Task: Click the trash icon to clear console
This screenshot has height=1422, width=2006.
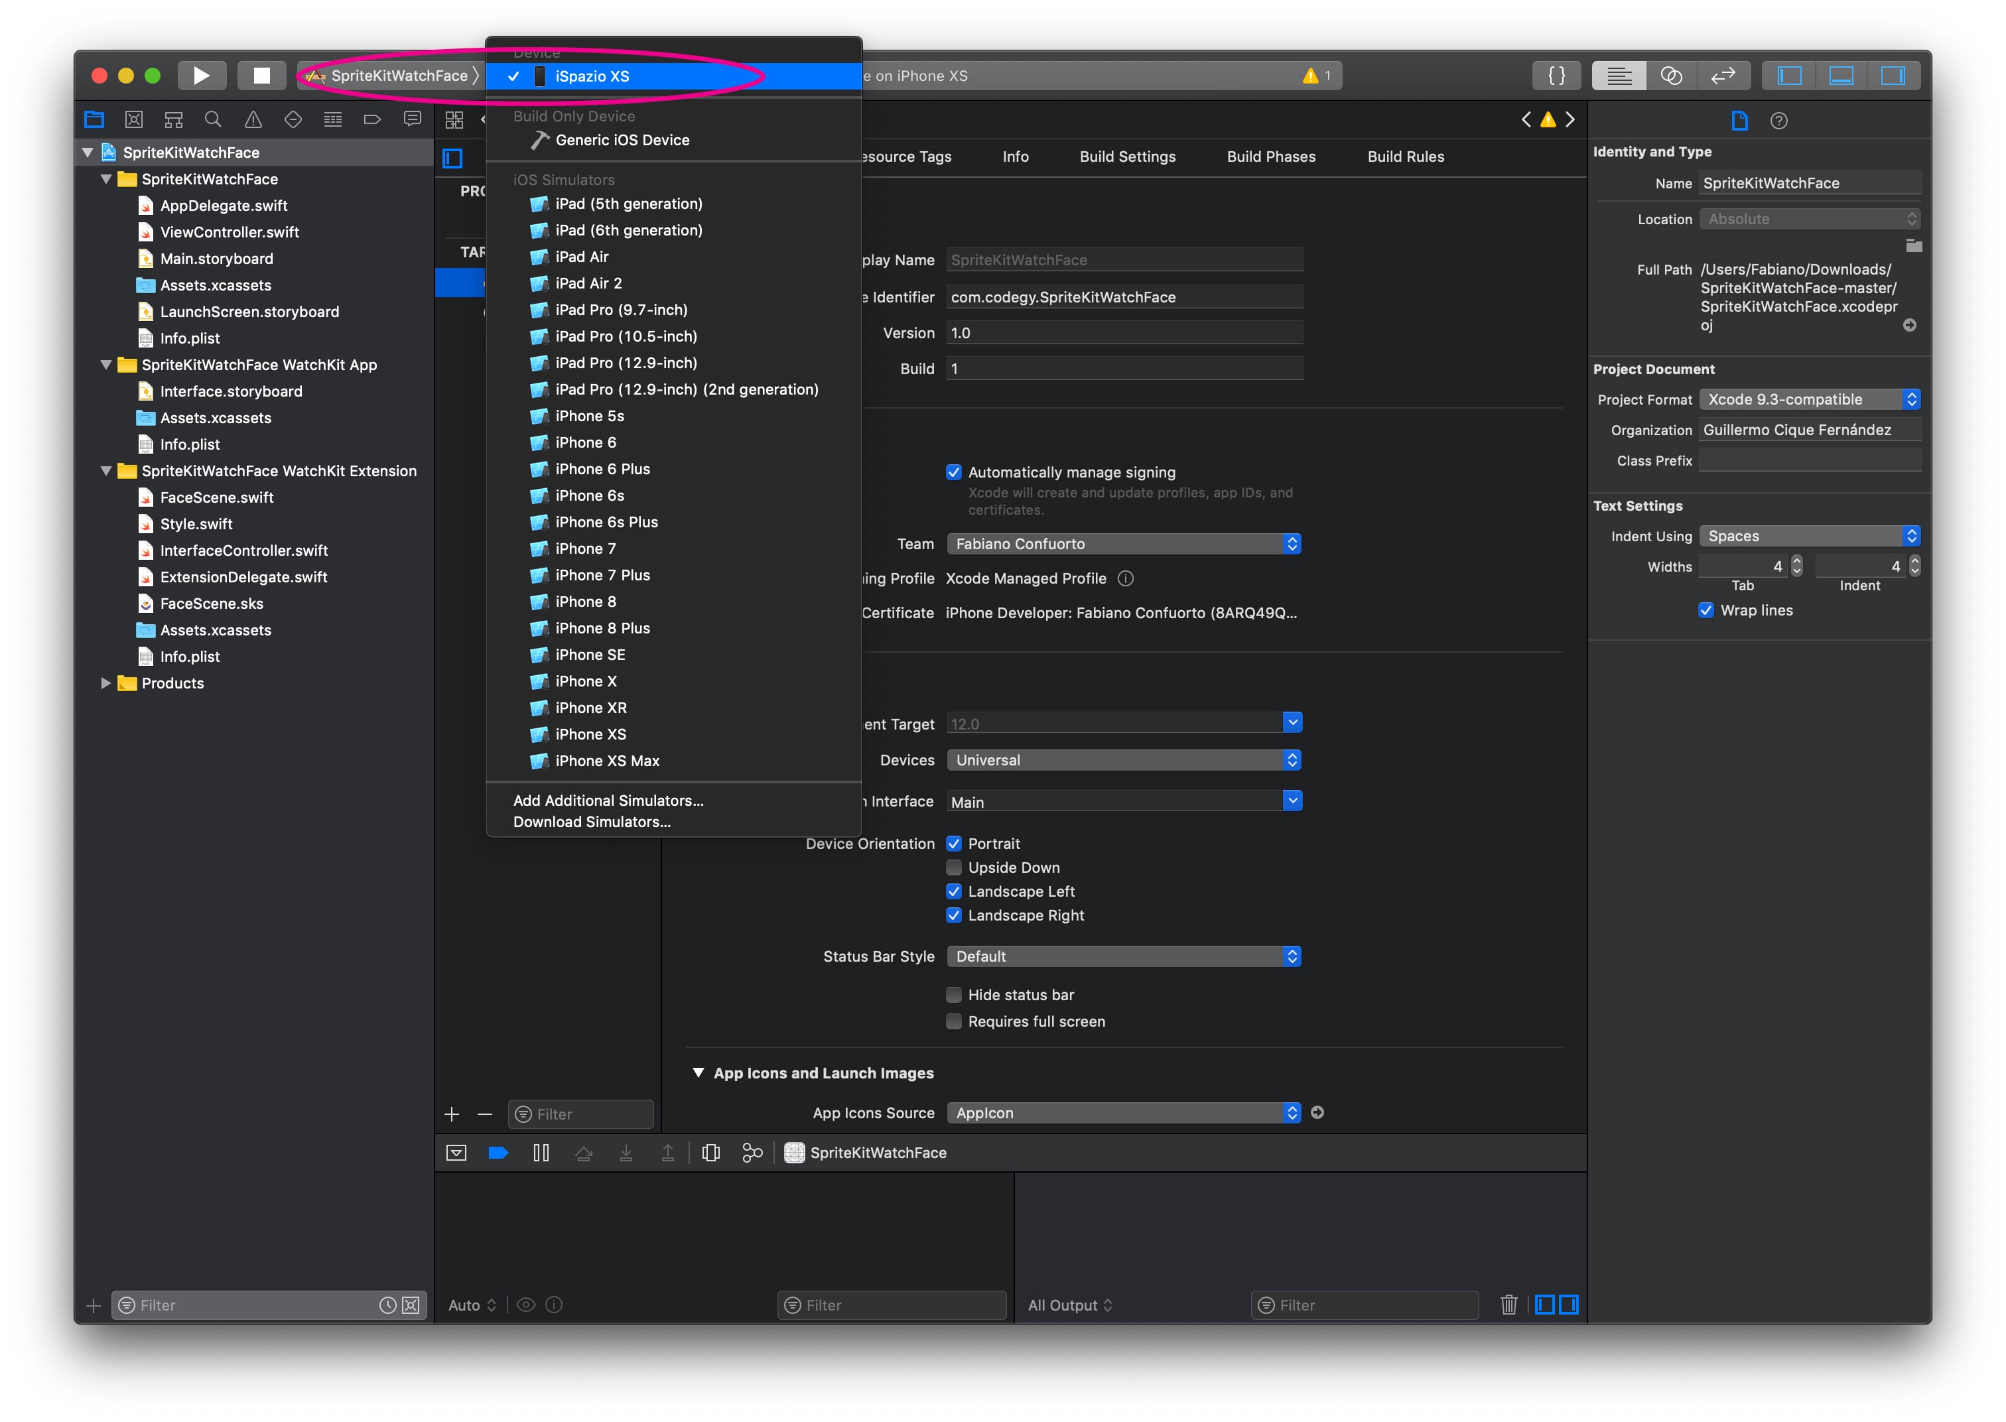Action: point(1508,1305)
